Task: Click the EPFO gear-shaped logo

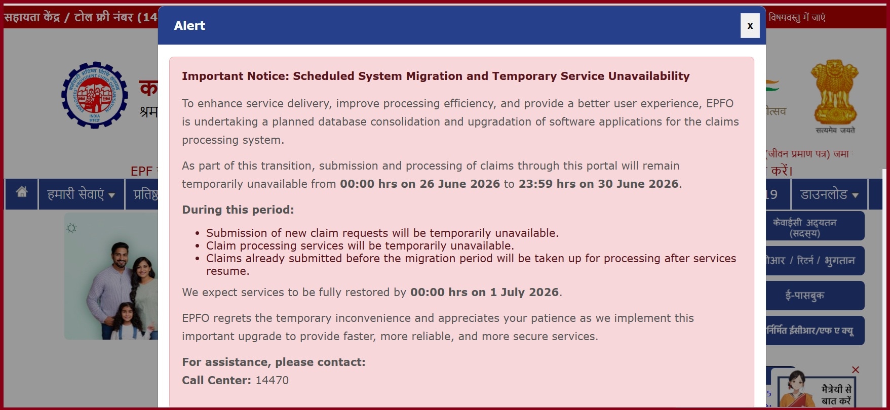Action: 95,95
